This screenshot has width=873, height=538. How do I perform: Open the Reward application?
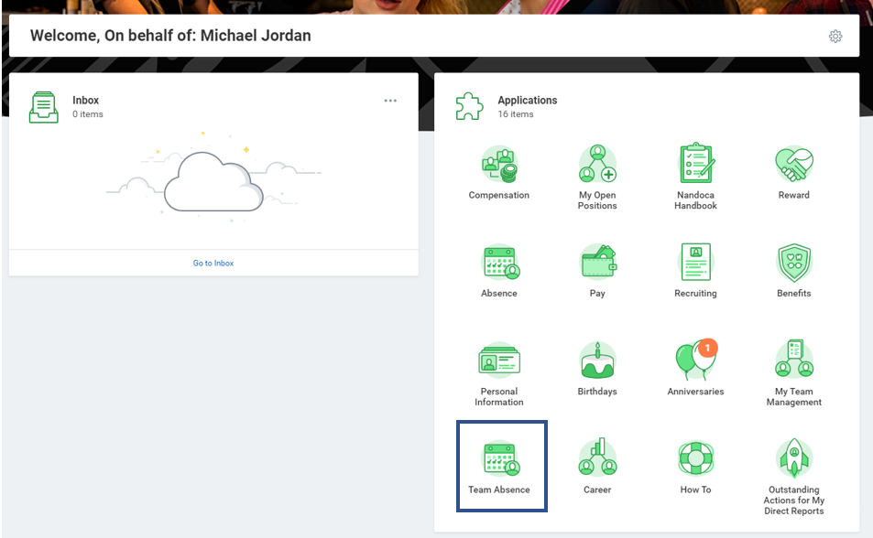click(x=793, y=165)
